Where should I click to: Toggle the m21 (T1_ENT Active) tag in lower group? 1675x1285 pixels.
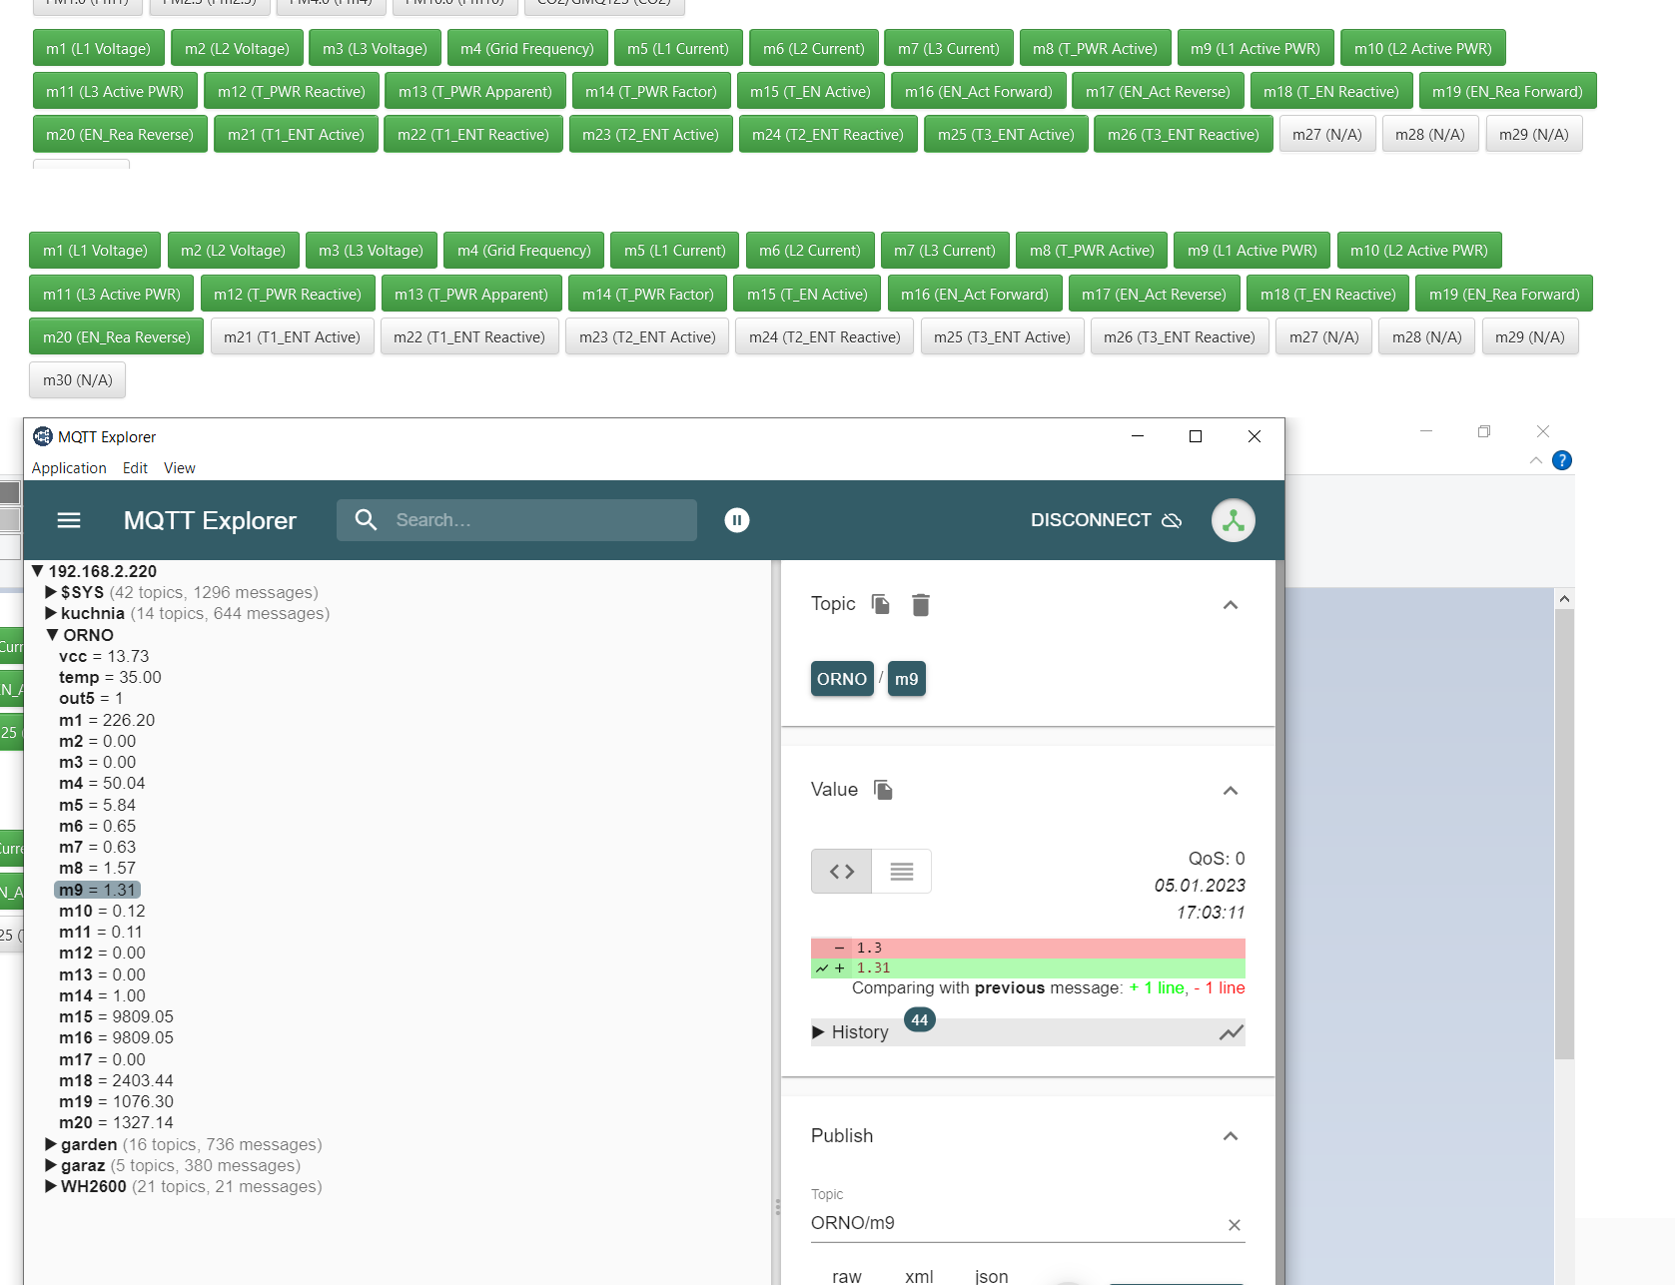coord(292,337)
